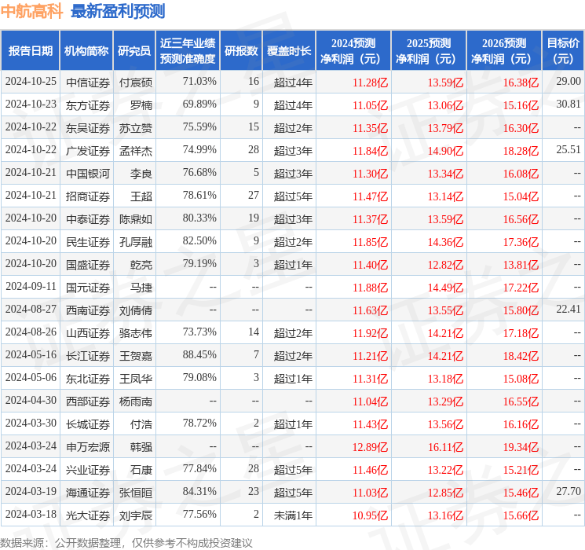
Task: Click target price 27.70
Action: [569, 491]
